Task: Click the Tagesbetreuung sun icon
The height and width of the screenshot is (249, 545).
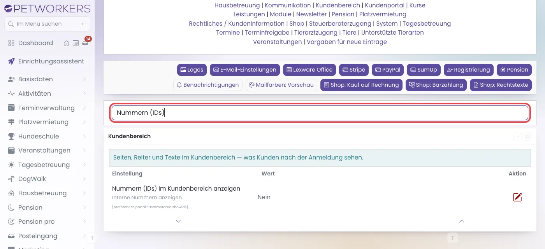Action: point(11,165)
